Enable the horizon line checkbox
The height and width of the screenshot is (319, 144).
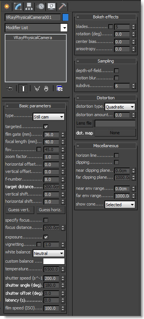(116, 155)
